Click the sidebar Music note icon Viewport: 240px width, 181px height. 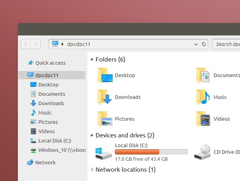[x=33, y=112]
